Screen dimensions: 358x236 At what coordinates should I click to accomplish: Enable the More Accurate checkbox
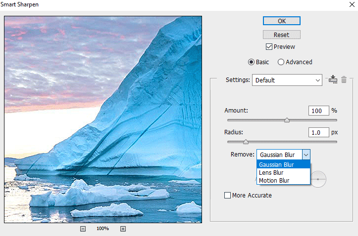227,195
